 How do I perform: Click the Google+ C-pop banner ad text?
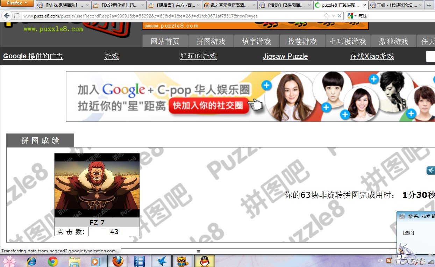tap(164, 91)
